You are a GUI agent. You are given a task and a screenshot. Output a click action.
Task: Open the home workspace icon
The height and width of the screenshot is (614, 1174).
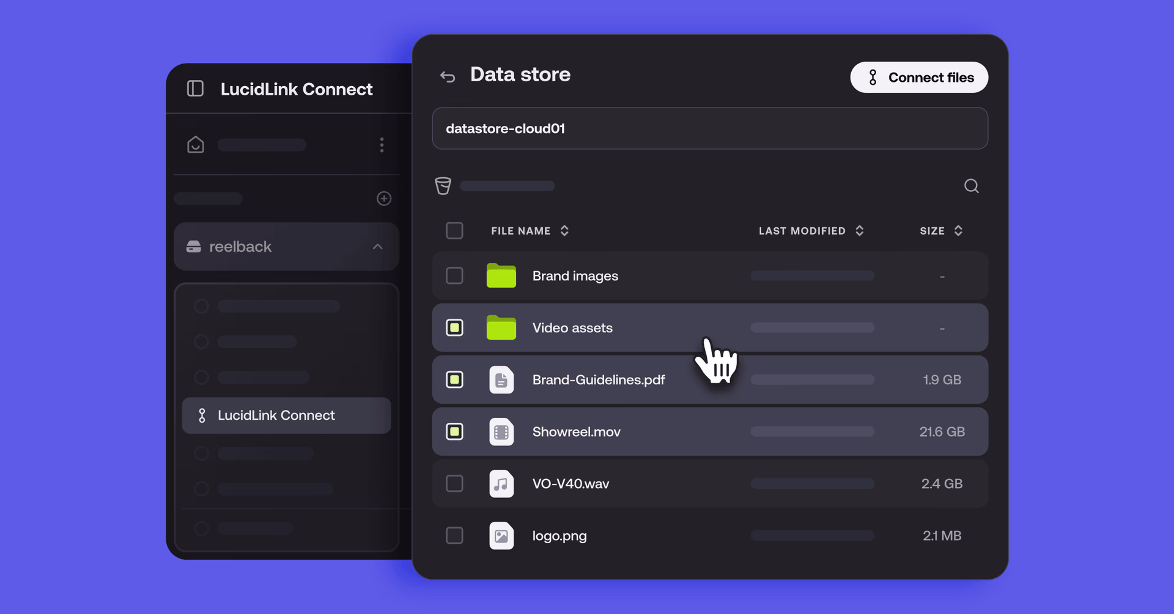(196, 145)
